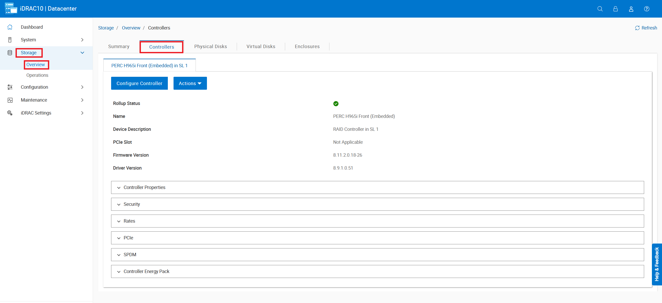Click the lock icon in top bar
This screenshot has width=662, height=303.
[x=615, y=9]
